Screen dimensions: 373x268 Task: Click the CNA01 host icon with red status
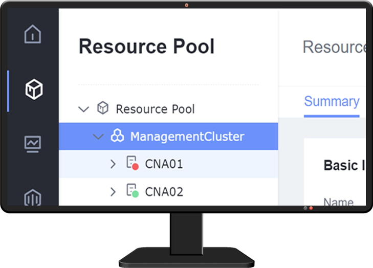132,163
